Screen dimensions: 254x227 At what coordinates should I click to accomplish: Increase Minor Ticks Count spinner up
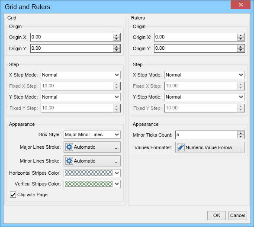point(241,133)
